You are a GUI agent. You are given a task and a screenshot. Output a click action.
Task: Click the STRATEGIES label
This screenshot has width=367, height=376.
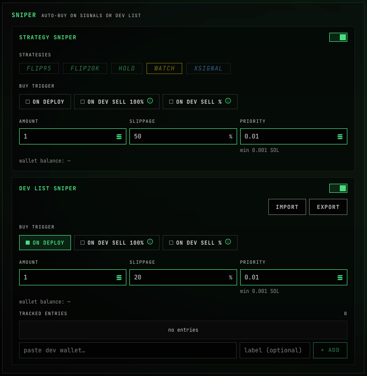(x=35, y=55)
